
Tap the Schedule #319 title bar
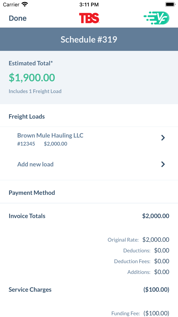click(89, 39)
